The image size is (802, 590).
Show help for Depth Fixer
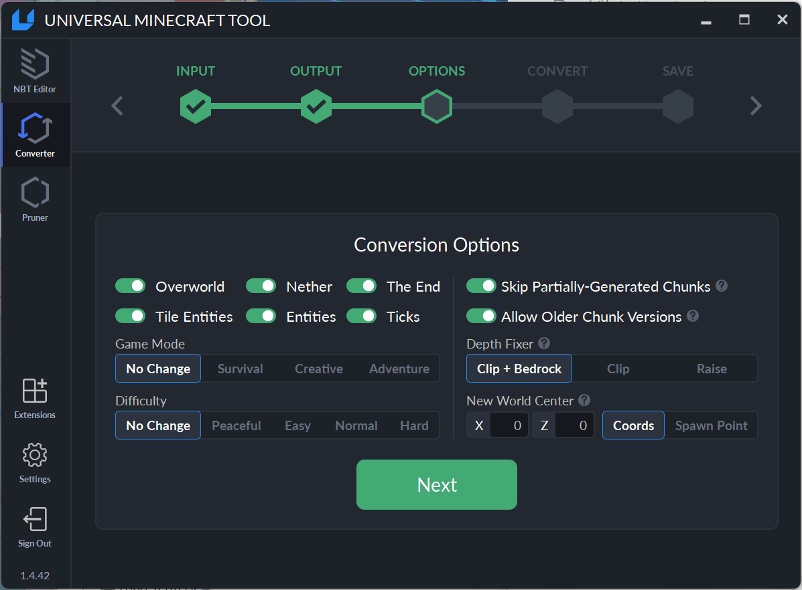[544, 343]
